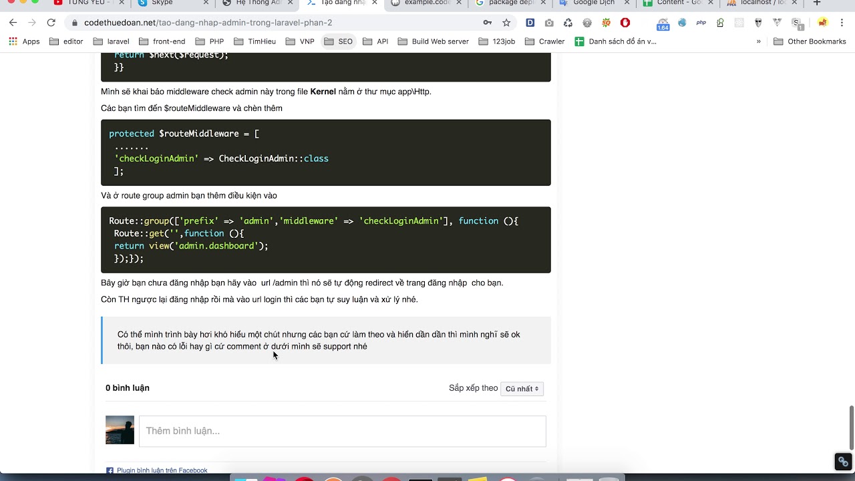
Task: Open the editor bookmarks folder
Action: [x=66, y=41]
